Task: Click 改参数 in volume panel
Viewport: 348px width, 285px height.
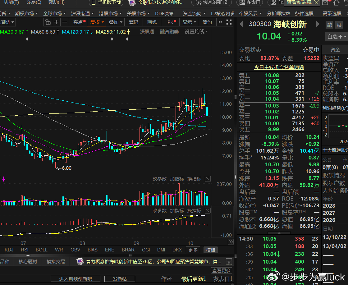Action: [x=159, y=179]
